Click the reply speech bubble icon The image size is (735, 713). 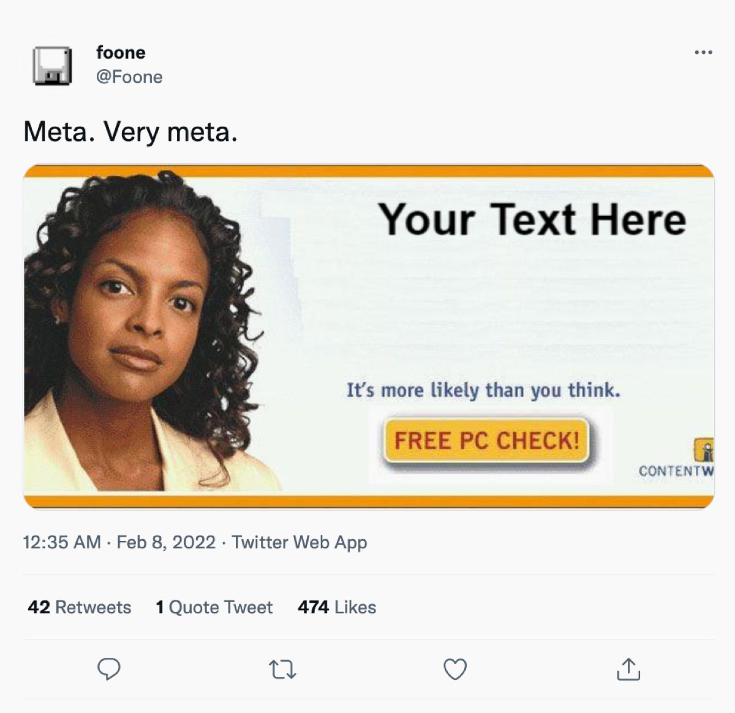point(109,669)
